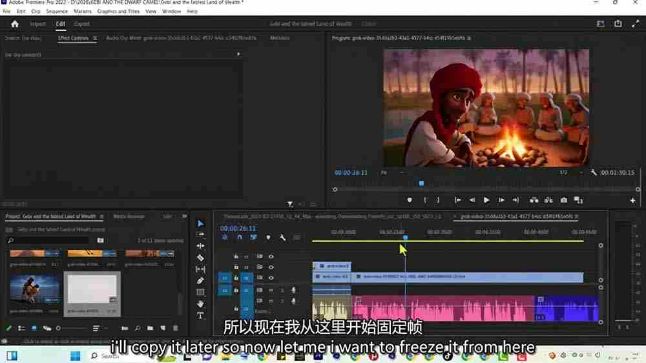Select the Rectangle tool

[x=200, y=293]
